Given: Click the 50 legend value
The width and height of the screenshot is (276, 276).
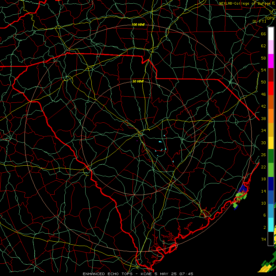Looking at the screenshot, I should click(263, 82).
